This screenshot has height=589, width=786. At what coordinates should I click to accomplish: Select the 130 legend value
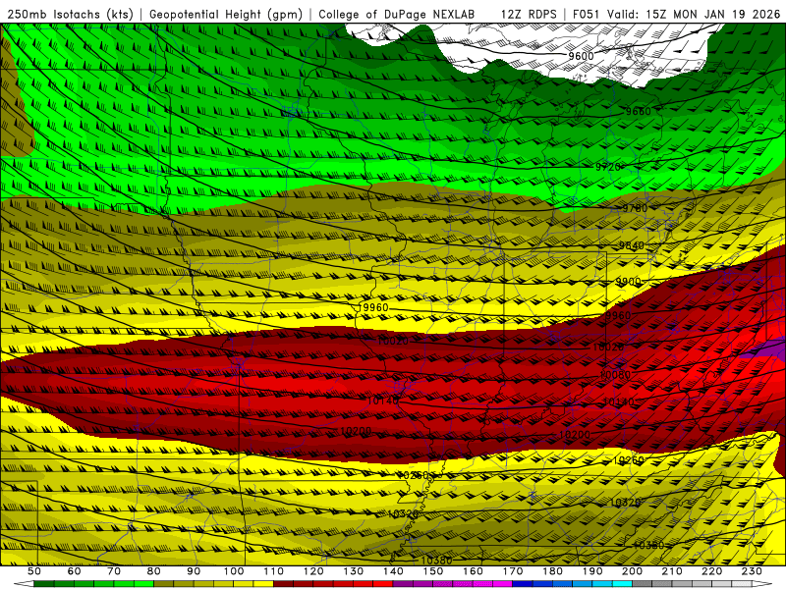(x=354, y=571)
